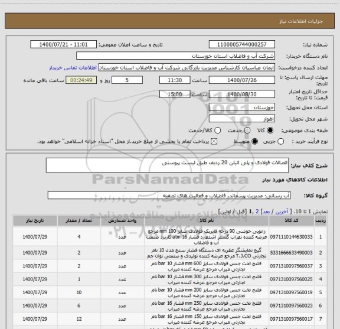Click the row 1 item name زانویی جوشی

207,237
